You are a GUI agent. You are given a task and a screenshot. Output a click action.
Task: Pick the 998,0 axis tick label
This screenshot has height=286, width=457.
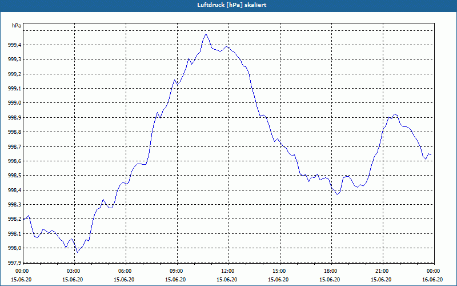15,248
